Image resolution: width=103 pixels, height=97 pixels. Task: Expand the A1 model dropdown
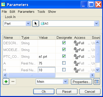click(96, 23)
